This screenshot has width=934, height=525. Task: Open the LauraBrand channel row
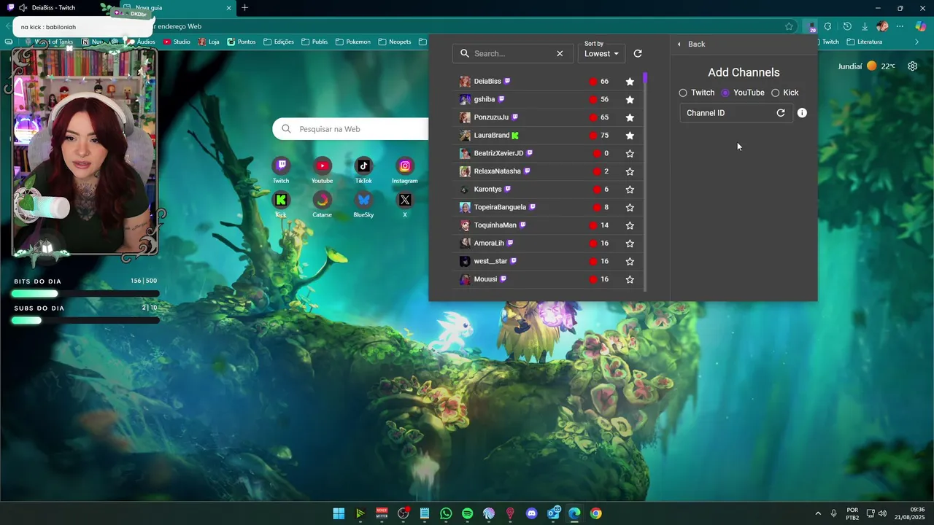tap(547, 136)
